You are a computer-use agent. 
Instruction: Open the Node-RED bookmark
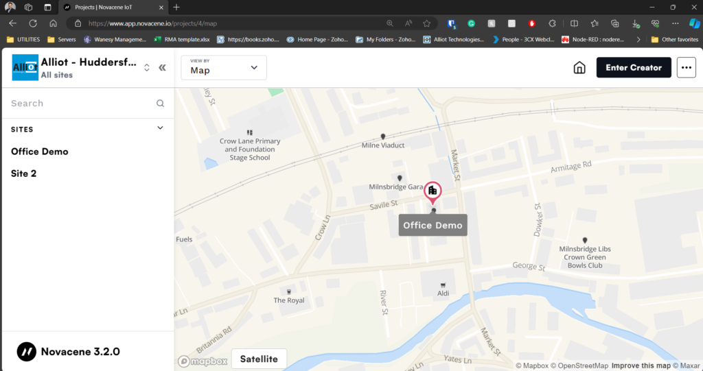596,40
